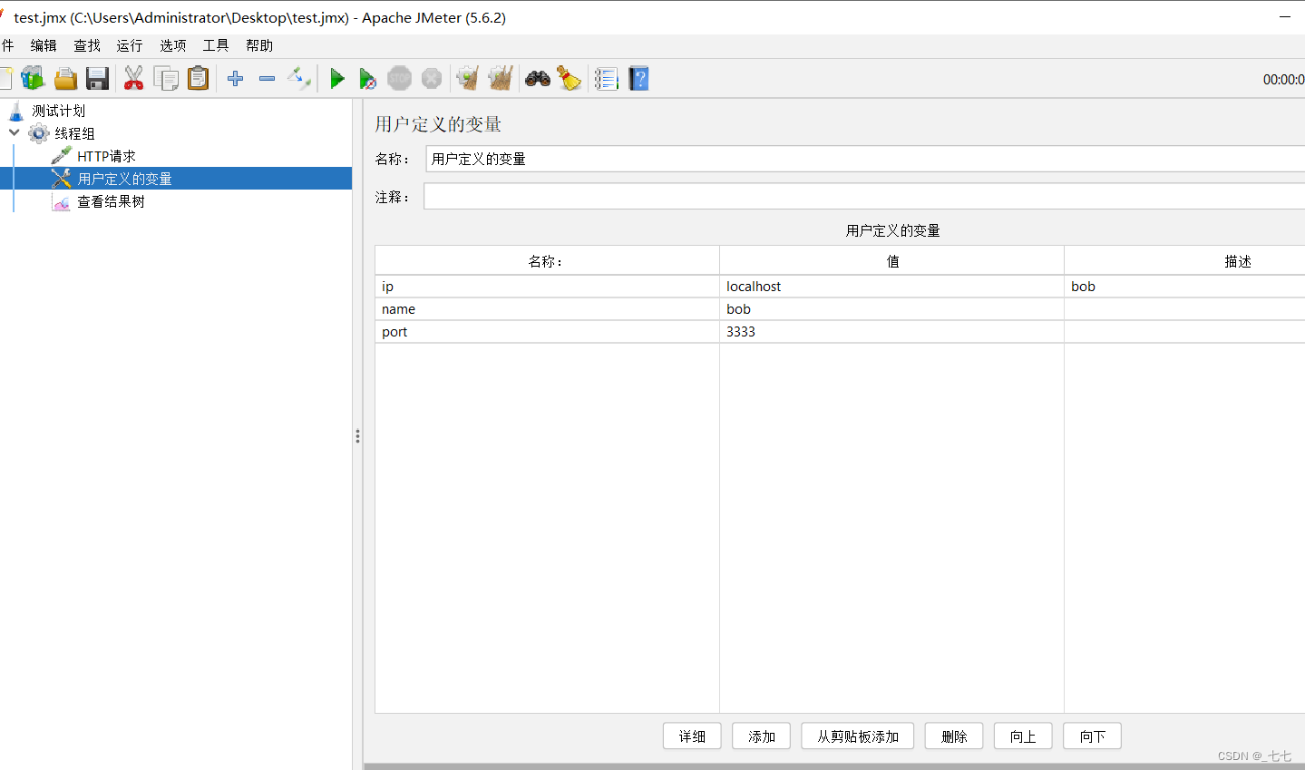Open the 选项 menu
Image resolution: width=1305 pixels, height=770 pixels.
pyautogui.click(x=173, y=45)
